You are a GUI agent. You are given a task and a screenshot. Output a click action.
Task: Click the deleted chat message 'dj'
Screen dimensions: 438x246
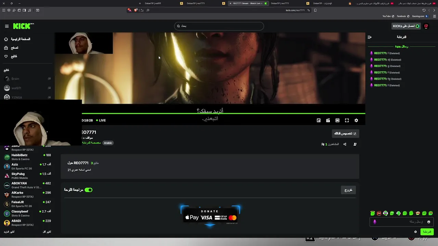tap(385, 60)
